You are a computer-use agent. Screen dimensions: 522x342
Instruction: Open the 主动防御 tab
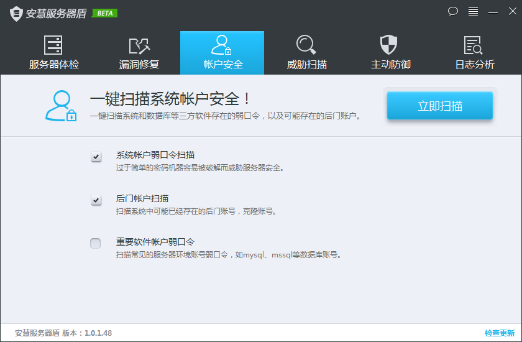point(390,53)
